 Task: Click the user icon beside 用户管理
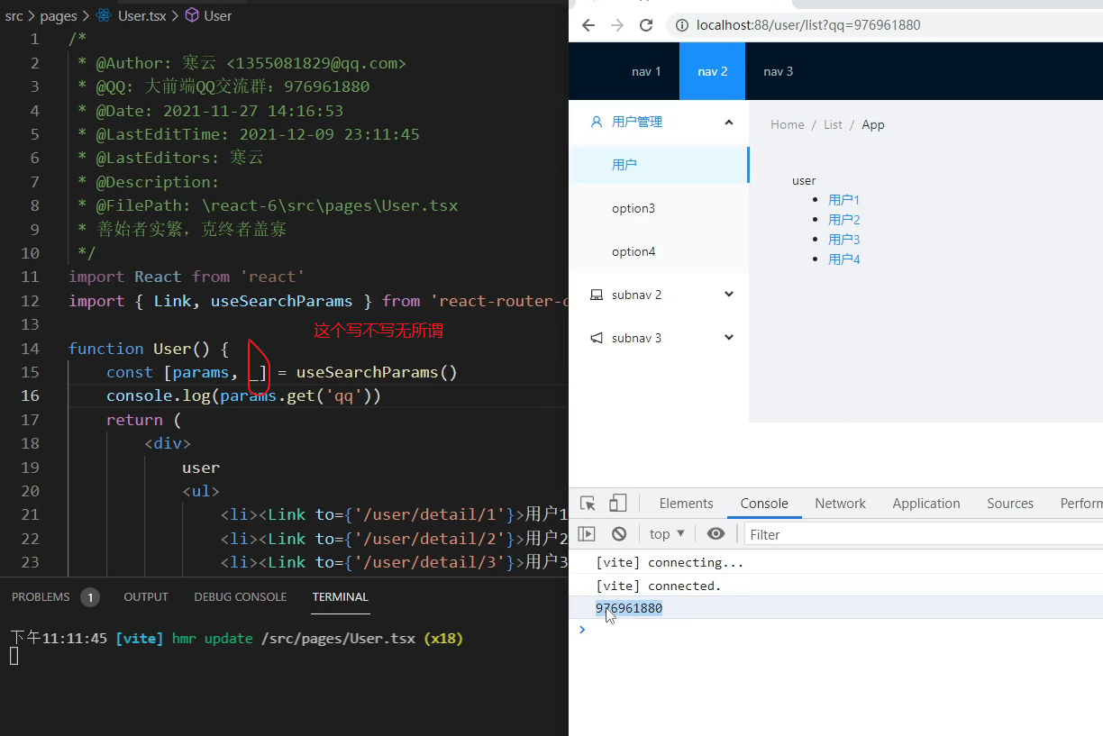click(598, 119)
